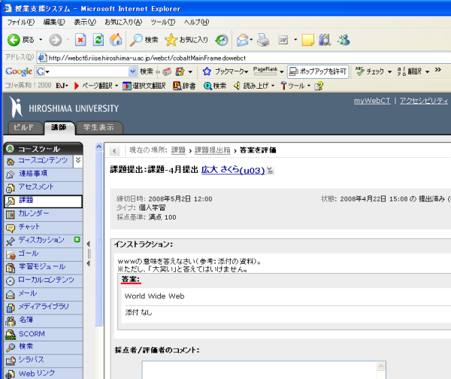
Task: Open dropdown next to student name 広大 さくら
Action: pos(270,171)
